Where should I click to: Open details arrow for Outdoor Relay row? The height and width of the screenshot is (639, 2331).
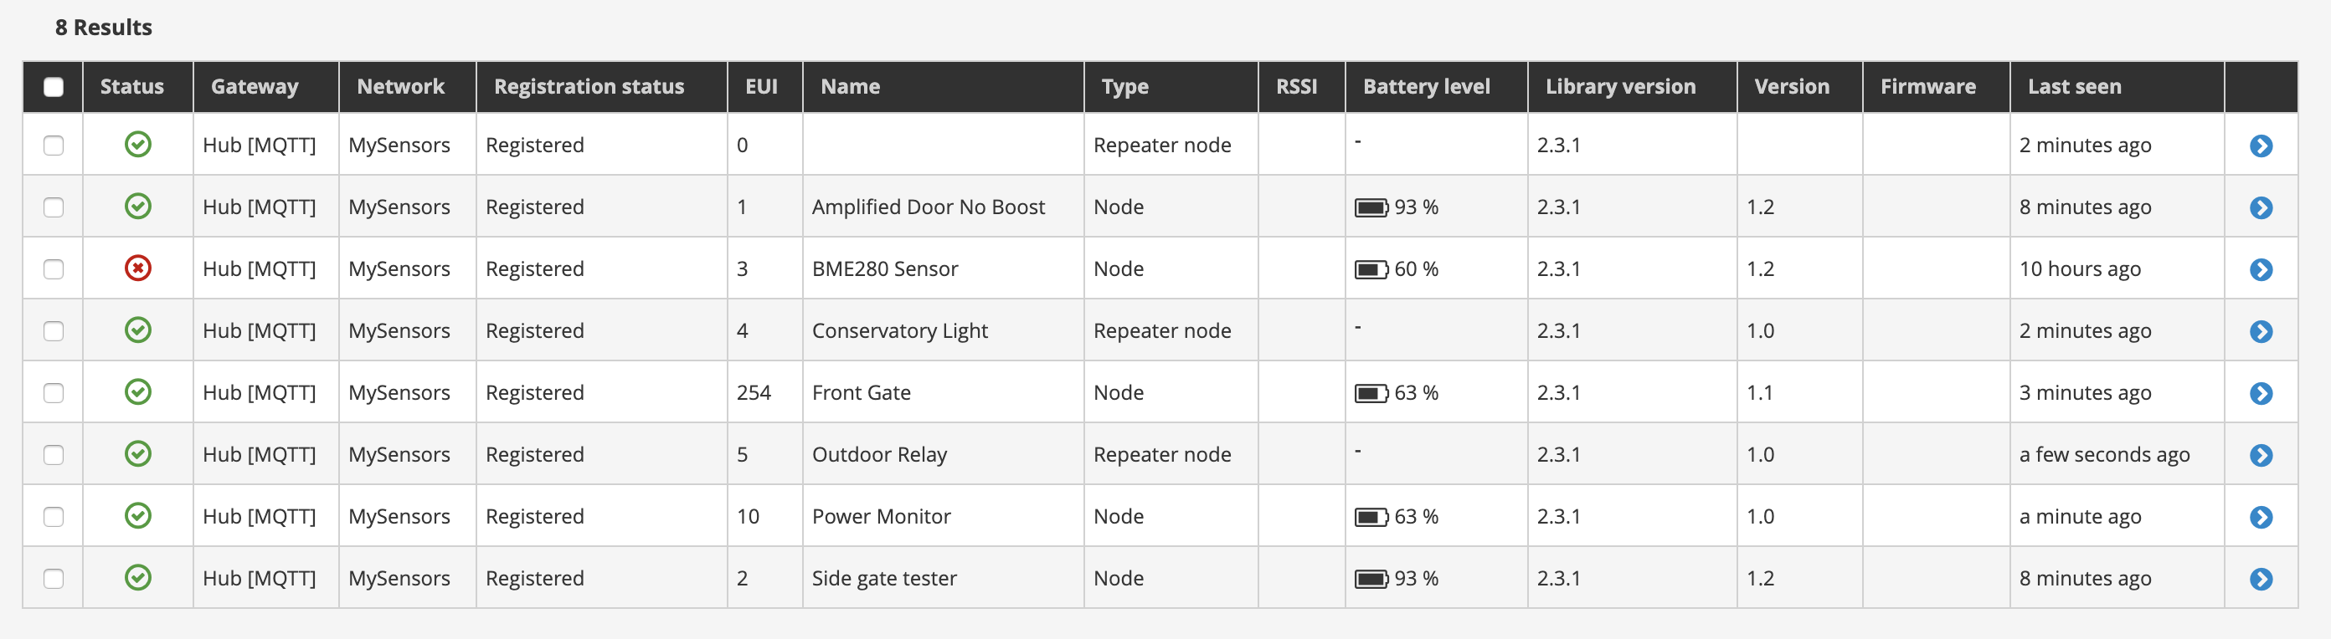(2261, 455)
